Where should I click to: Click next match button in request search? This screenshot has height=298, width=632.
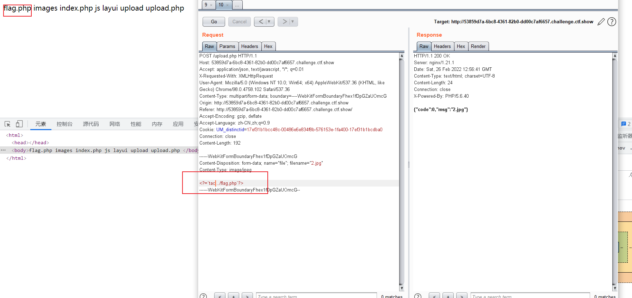[247, 296]
